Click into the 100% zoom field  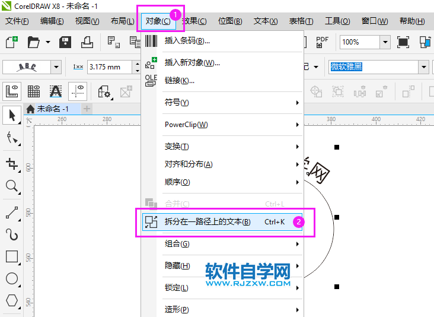coord(359,42)
